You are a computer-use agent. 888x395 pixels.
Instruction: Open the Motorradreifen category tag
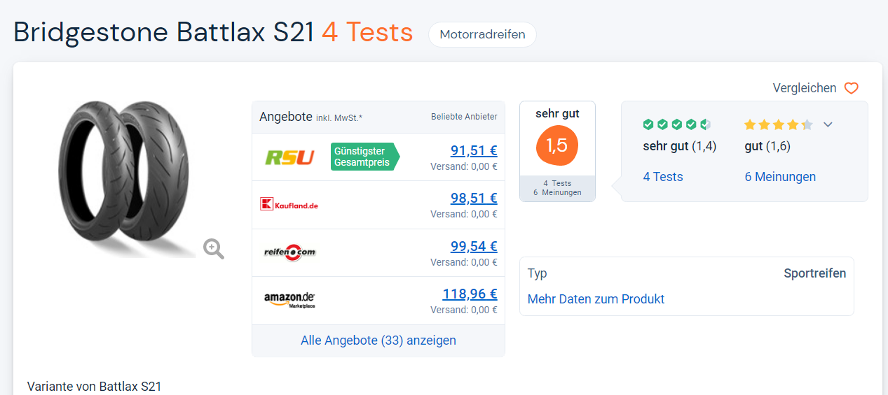(x=482, y=34)
